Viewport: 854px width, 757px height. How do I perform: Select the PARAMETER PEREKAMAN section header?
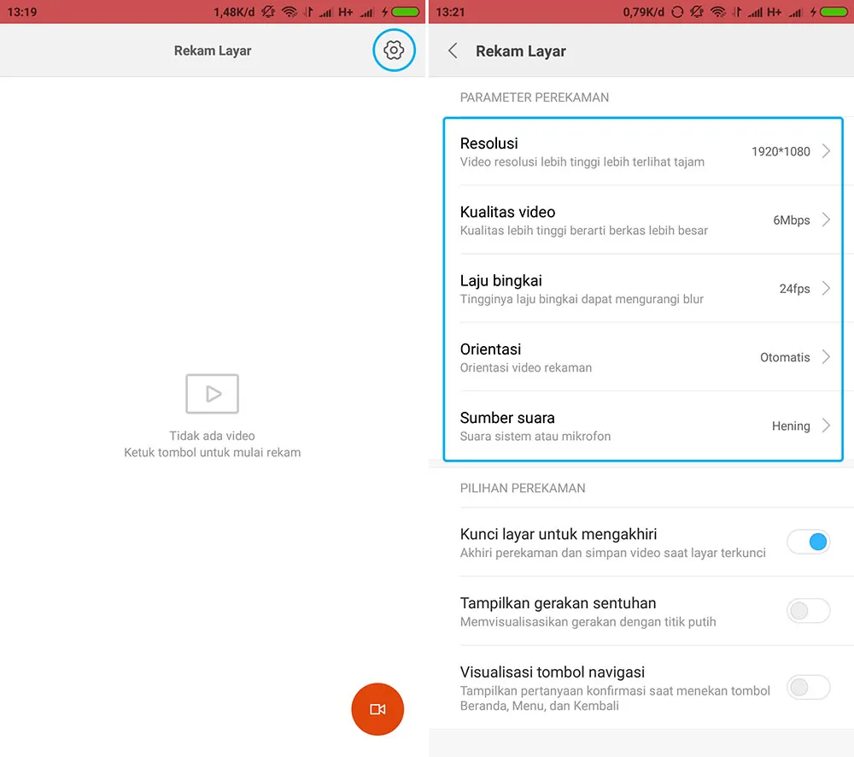pos(535,97)
